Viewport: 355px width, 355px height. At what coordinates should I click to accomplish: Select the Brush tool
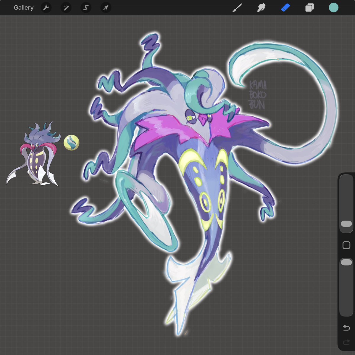coord(237,8)
